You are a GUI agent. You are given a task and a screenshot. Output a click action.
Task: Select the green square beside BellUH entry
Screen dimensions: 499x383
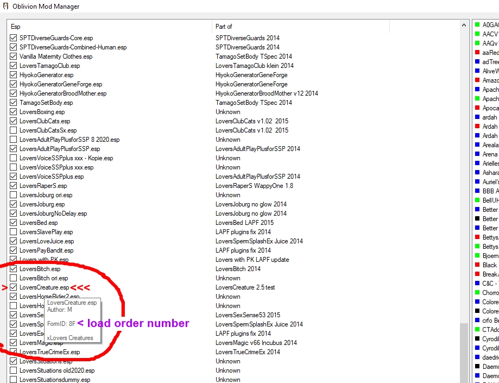477,200
